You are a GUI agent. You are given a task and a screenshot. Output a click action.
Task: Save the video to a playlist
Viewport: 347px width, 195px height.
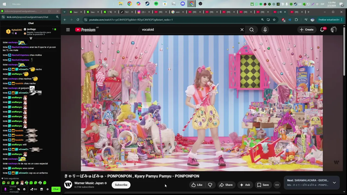click(x=263, y=185)
